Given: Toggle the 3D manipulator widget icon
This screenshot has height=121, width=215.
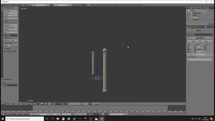Looking at the screenshot, I should tap(52, 104).
